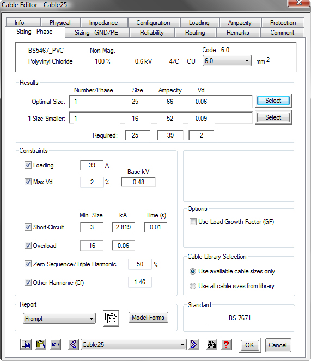Go to next cable with right arrow

193,345
